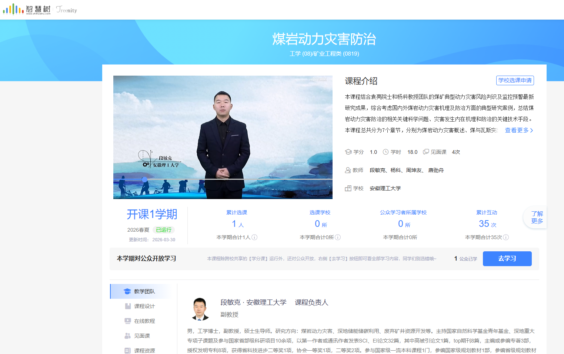564x354 pixels.
Task: Click info icon beside 本学期合计1人
Action: click(254, 237)
